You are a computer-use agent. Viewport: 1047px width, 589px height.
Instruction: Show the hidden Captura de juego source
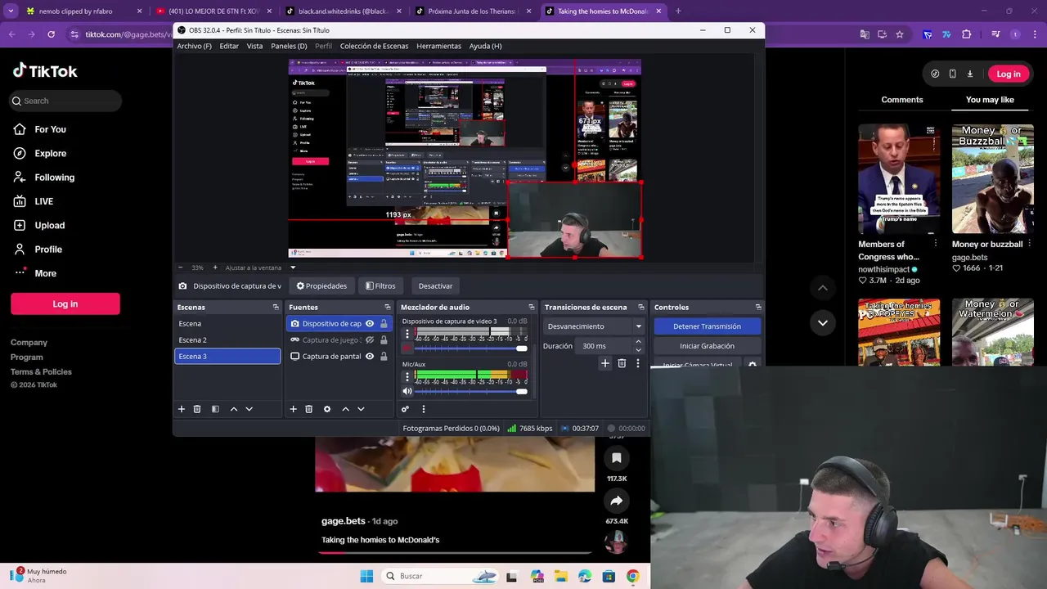point(370,340)
